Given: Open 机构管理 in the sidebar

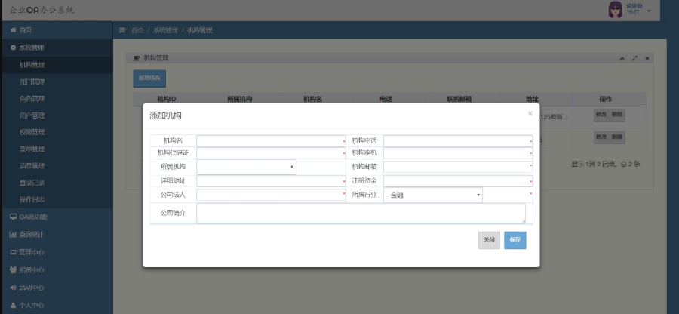Looking at the screenshot, I should coord(57,65).
